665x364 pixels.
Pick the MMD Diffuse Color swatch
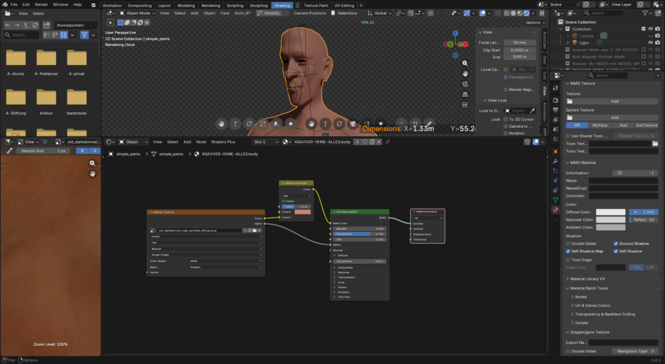(x=610, y=212)
